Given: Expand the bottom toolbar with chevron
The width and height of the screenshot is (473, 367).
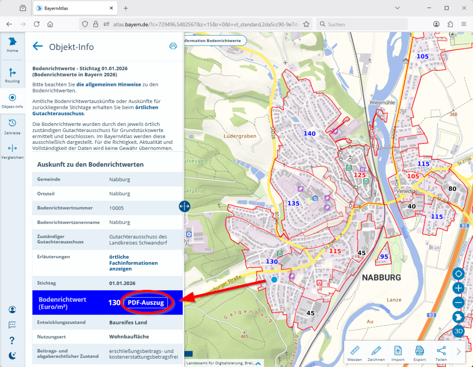Looking at the screenshot, I should (x=459, y=352).
